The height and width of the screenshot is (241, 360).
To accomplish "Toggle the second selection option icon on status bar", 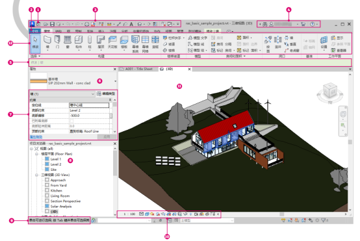I will (290, 220).
